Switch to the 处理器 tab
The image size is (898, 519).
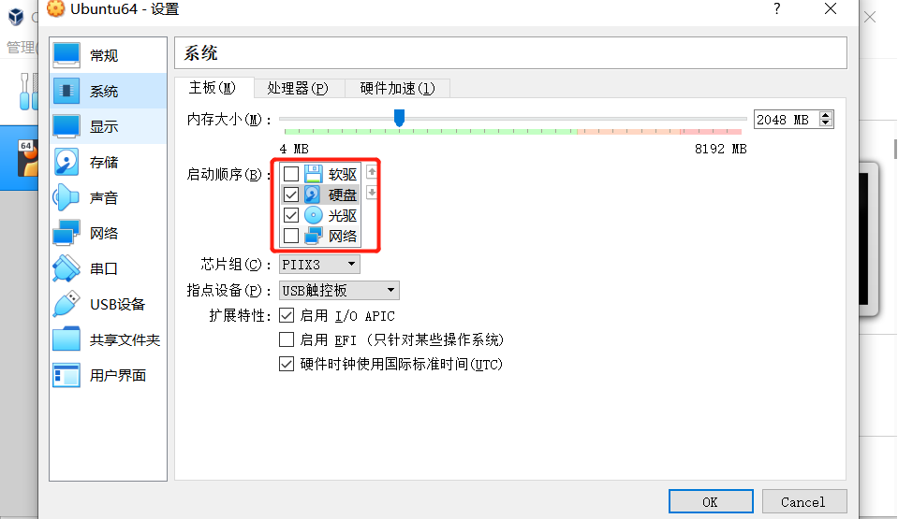point(298,88)
